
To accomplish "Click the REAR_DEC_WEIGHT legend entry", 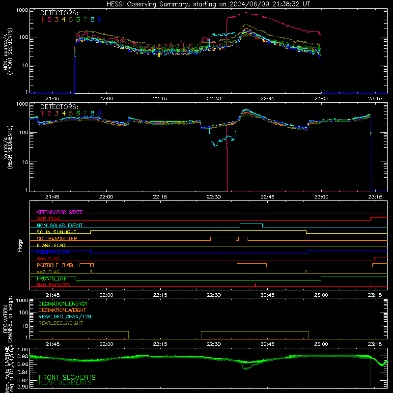I will (60, 323).
